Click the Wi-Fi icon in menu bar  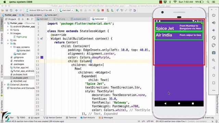click(x=175, y=2)
